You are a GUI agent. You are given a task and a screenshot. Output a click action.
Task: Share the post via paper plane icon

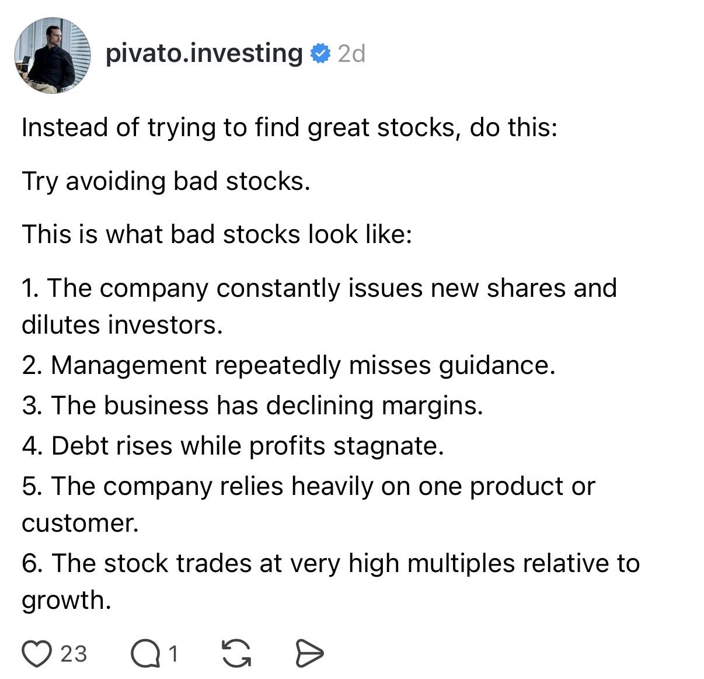click(x=309, y=653)
